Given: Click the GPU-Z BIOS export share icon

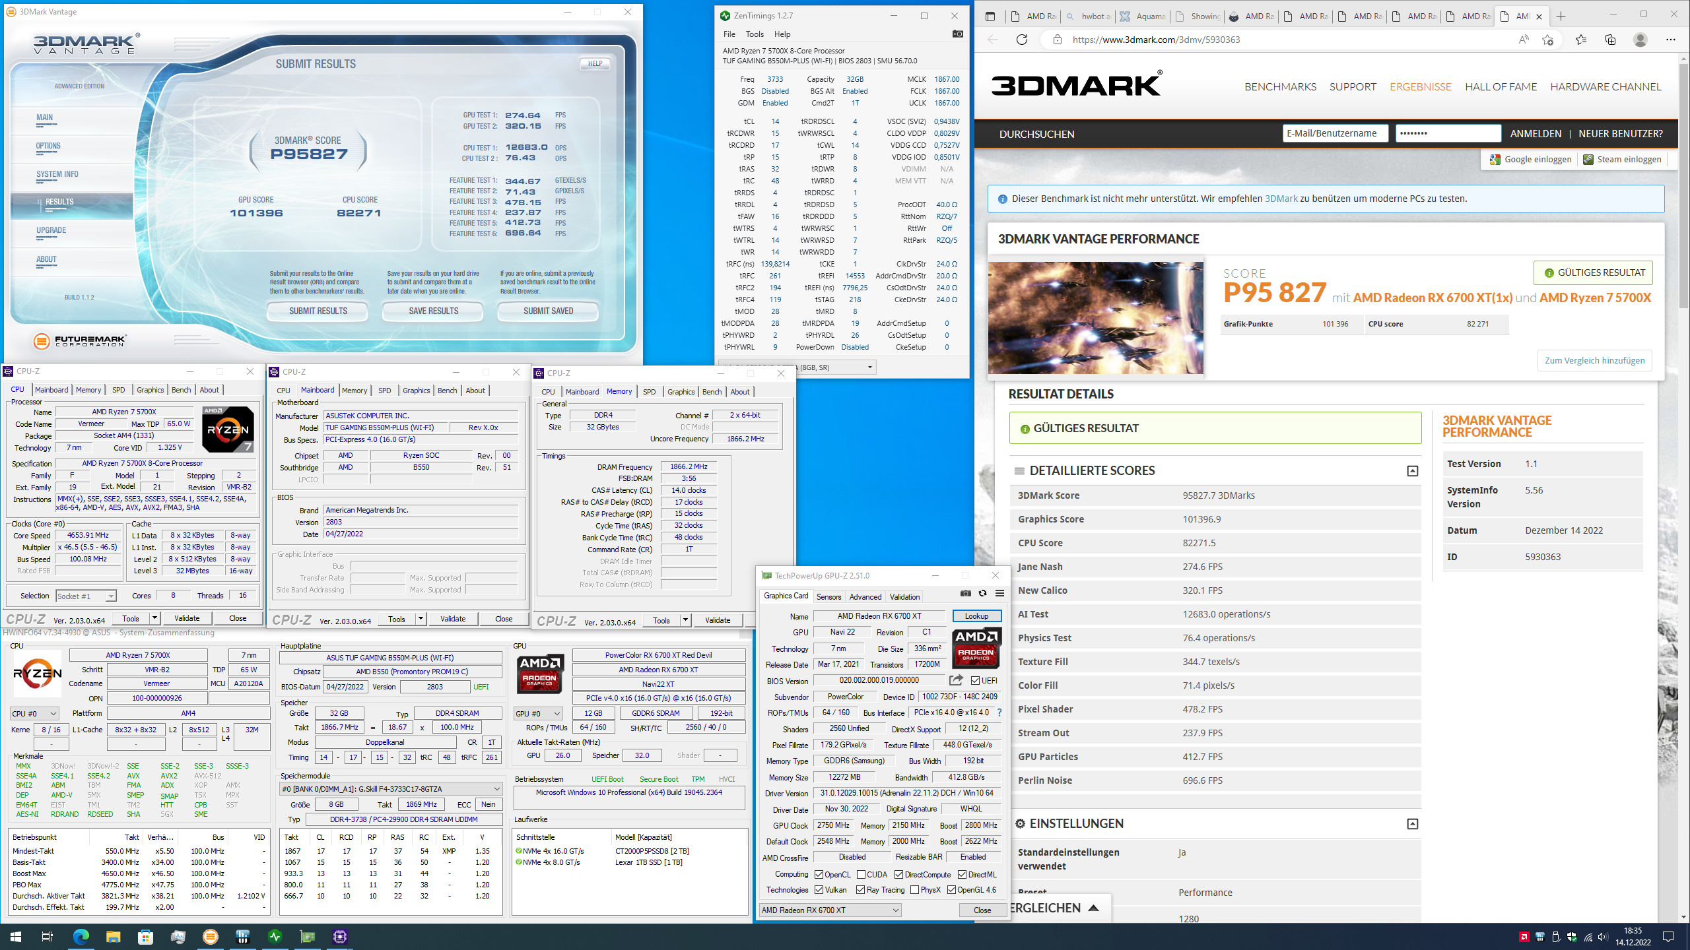Looking at the screenshot, I should tap(956, 680).
